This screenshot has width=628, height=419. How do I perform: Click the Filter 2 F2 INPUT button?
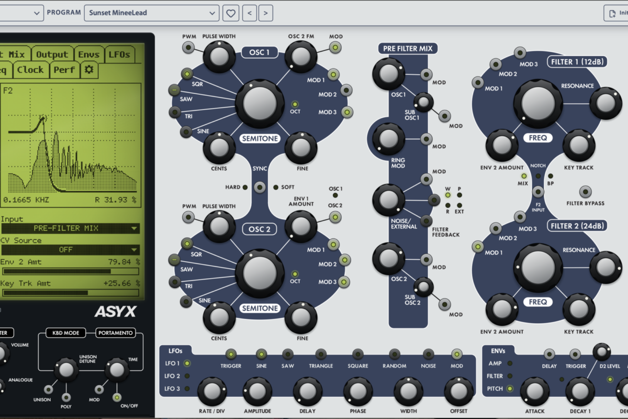click(x=537, y=191)
